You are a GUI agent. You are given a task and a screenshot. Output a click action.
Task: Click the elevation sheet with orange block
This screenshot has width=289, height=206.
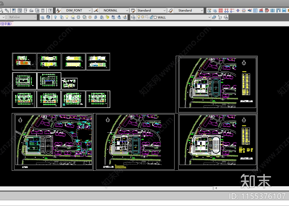click(24, 62)
